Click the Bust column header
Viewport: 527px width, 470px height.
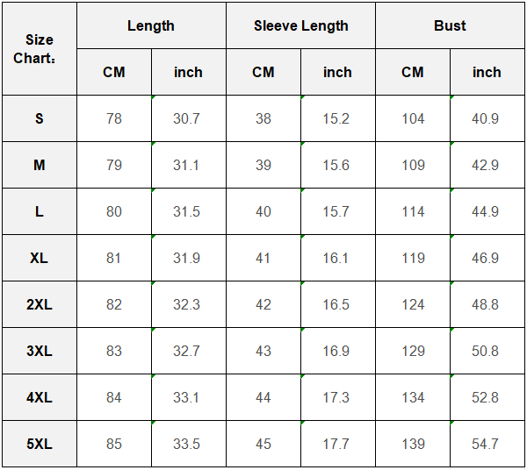(450, 25)
